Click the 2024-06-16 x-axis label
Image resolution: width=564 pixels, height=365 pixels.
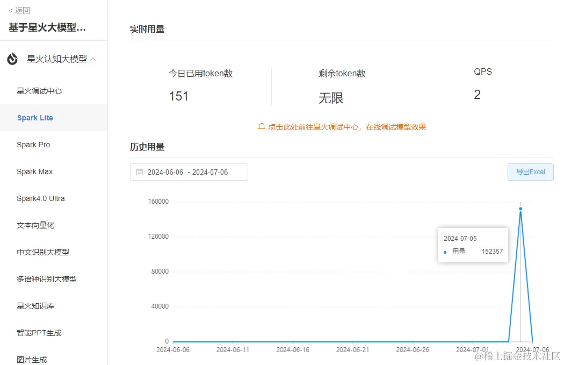293,349
